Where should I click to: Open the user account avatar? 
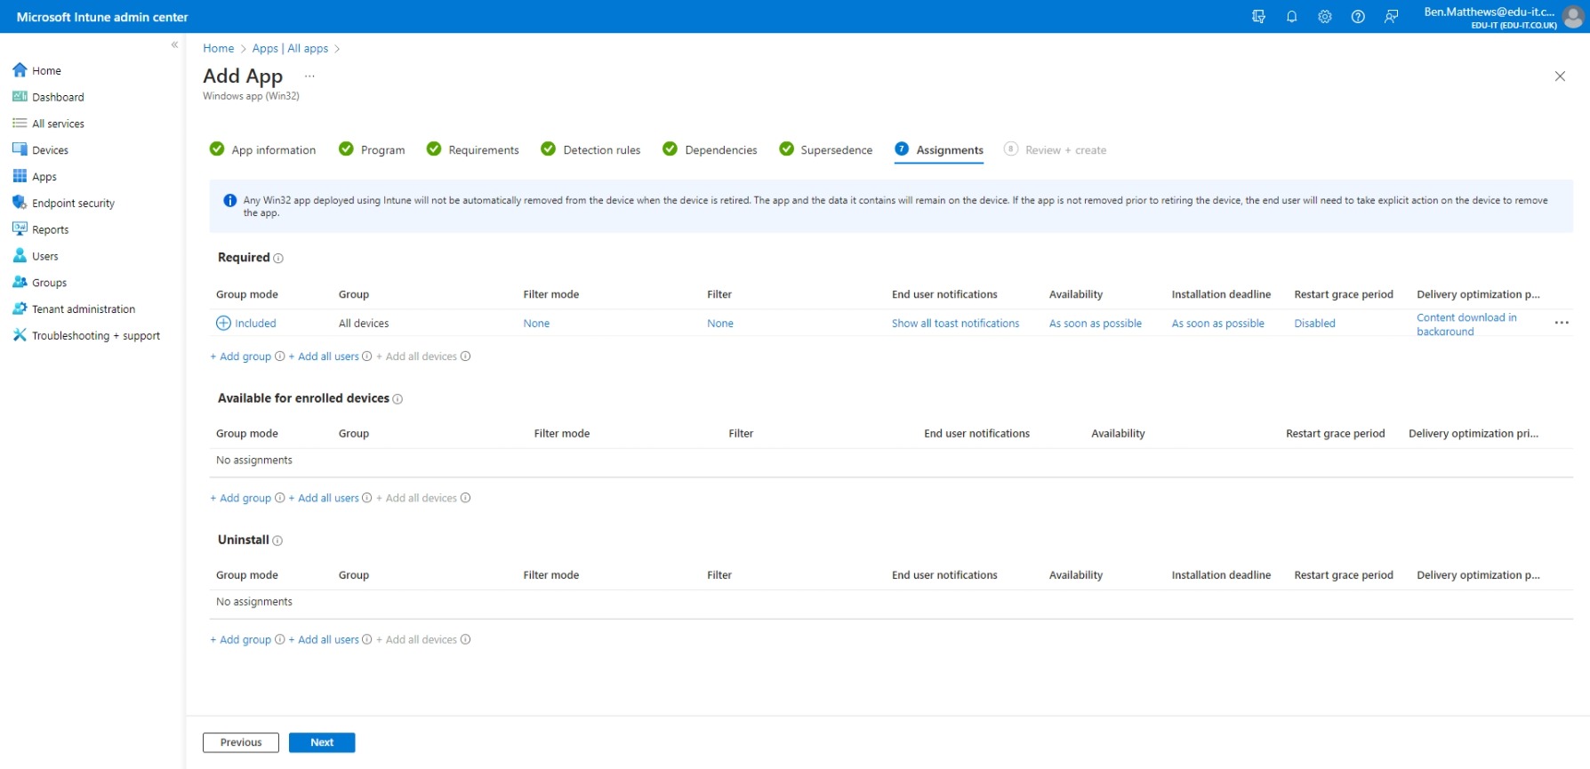point(1572,16)
